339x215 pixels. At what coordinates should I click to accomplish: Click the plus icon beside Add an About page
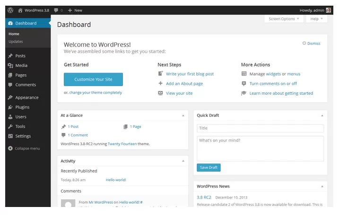point(160,83)
